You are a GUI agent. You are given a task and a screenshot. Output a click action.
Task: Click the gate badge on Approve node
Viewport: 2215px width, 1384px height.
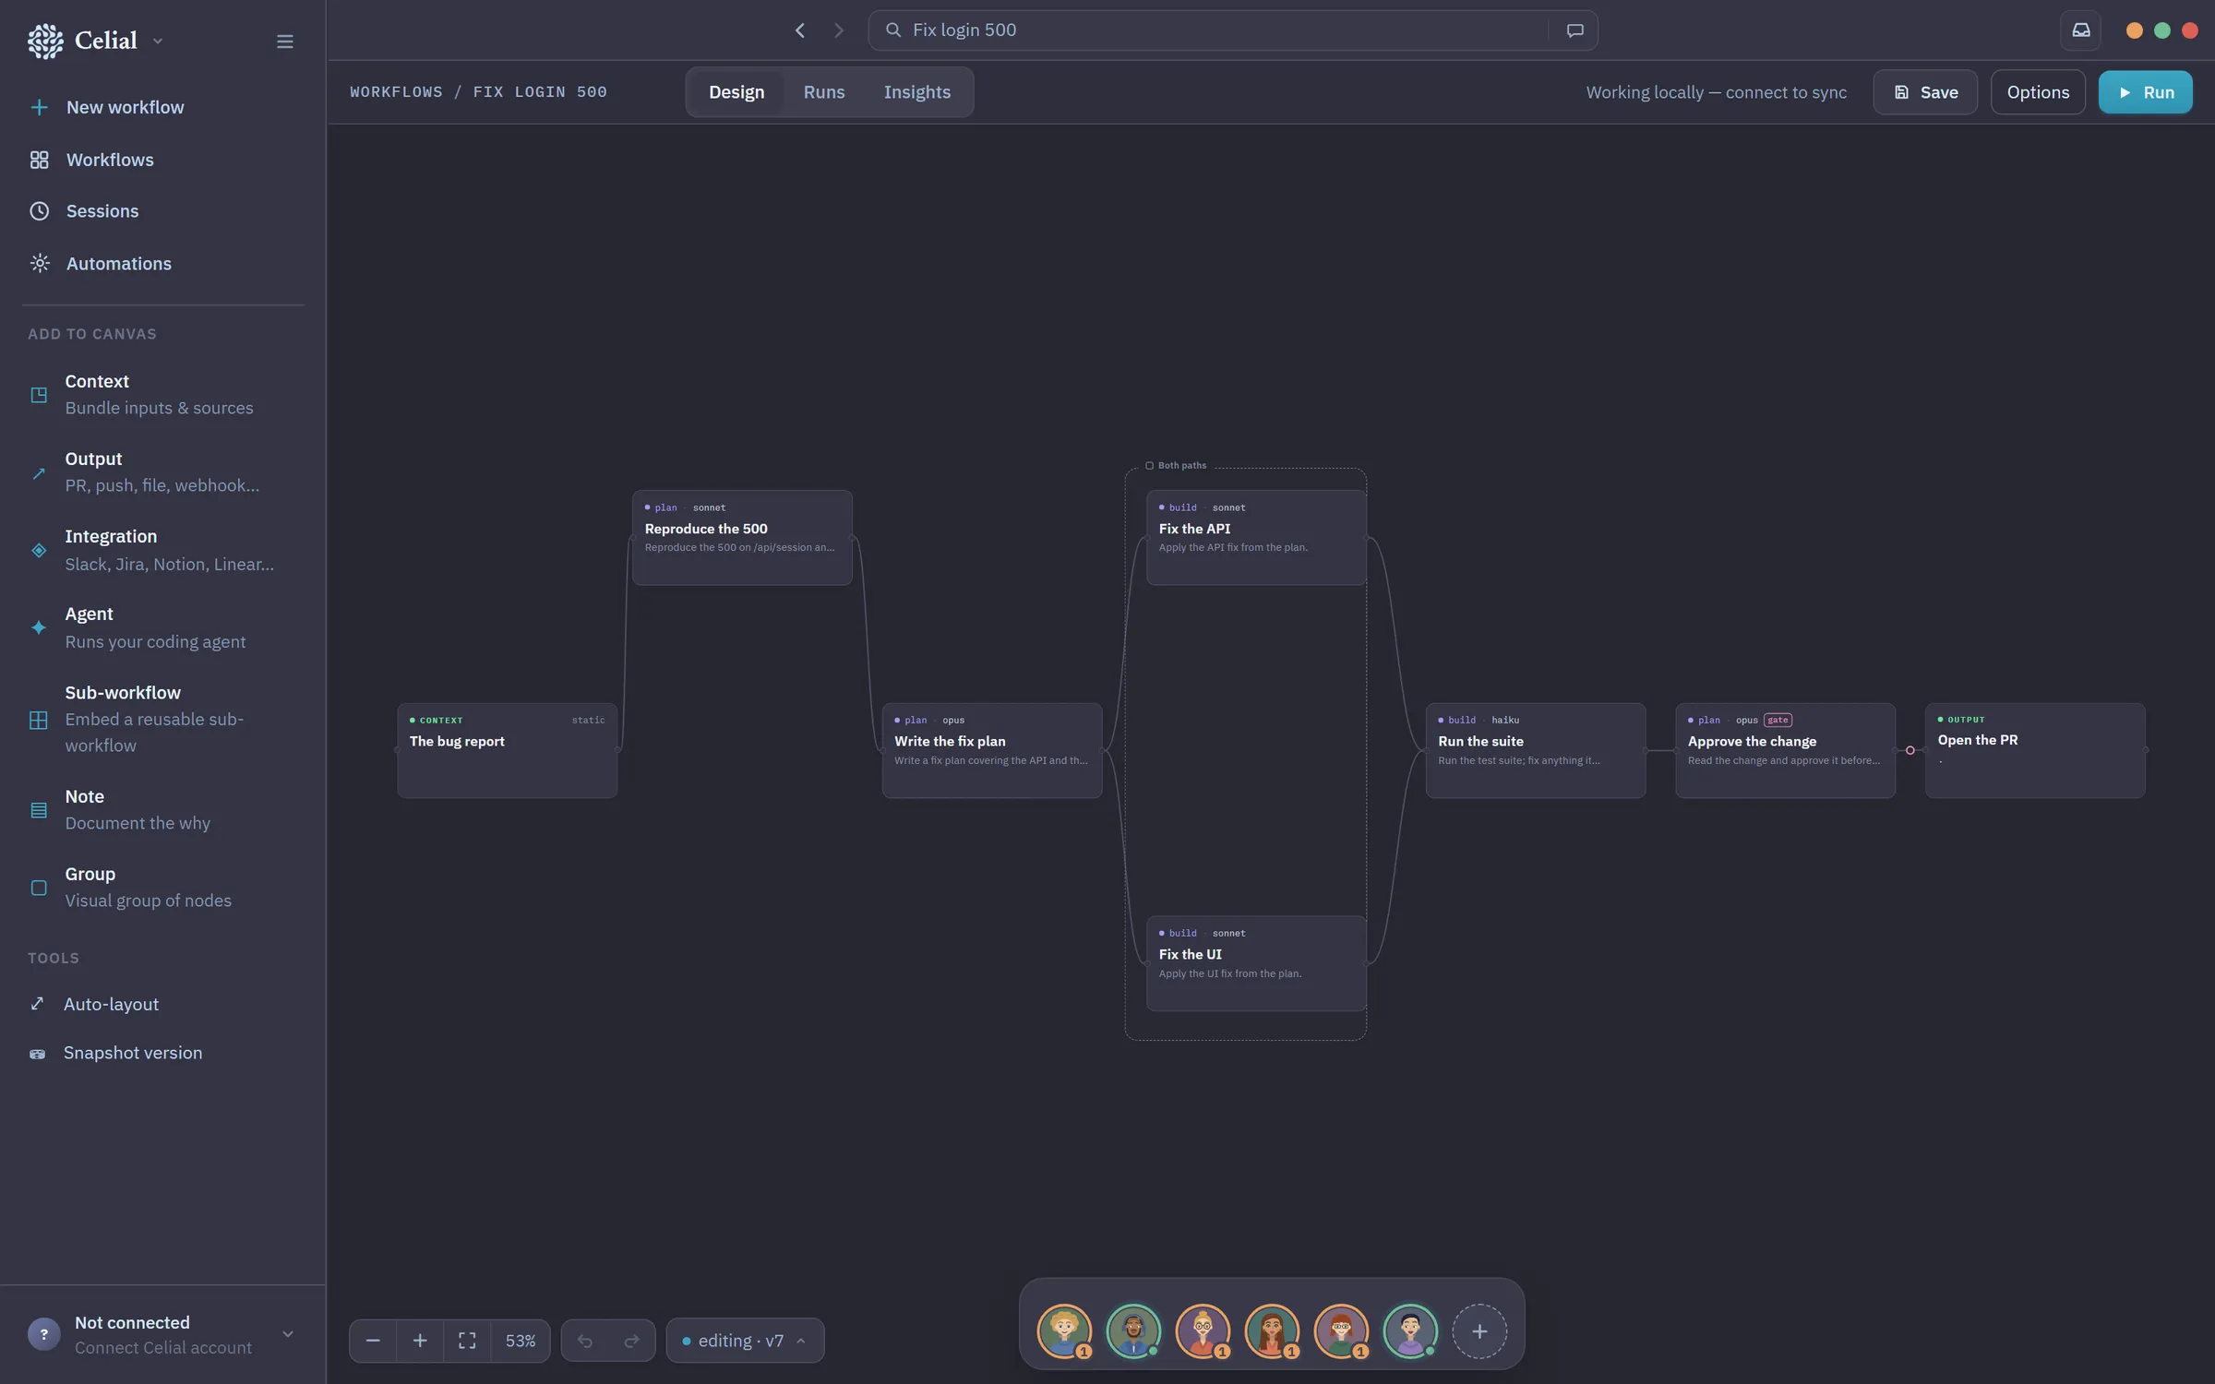coord(1778,720)
